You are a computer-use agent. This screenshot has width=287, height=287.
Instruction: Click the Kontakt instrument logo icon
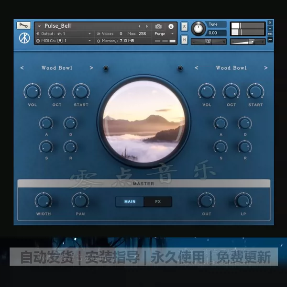(24, 38)
